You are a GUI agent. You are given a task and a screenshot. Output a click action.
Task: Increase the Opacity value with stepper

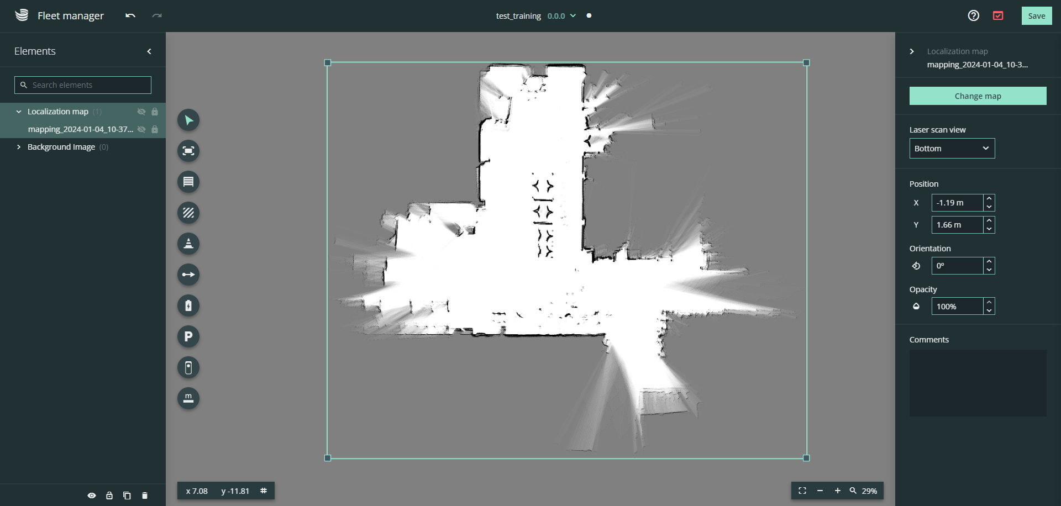tap(989, 302)
